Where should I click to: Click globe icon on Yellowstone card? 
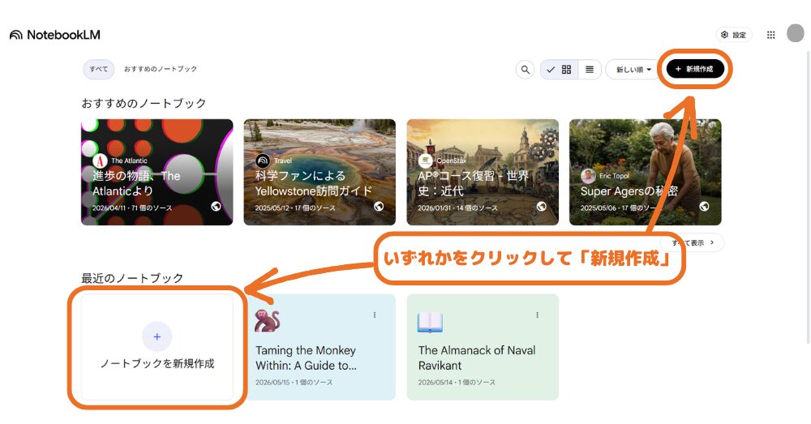(x=379, y=206)
